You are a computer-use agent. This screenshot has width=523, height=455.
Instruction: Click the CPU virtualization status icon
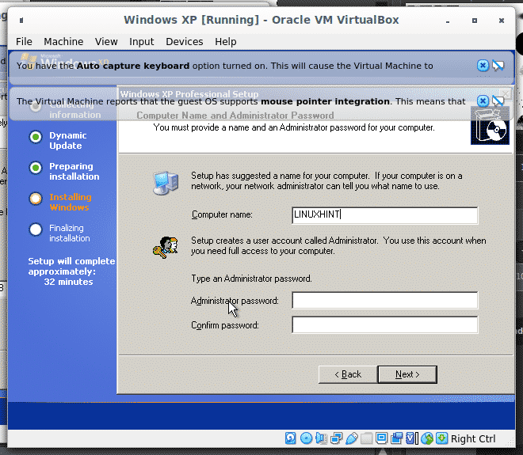click(412, 438)
